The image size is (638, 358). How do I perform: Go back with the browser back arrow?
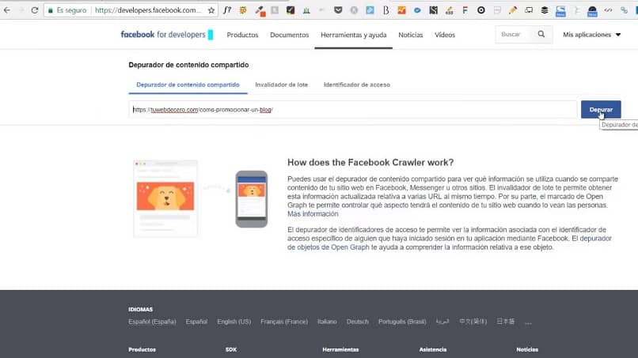pos(7,10)
